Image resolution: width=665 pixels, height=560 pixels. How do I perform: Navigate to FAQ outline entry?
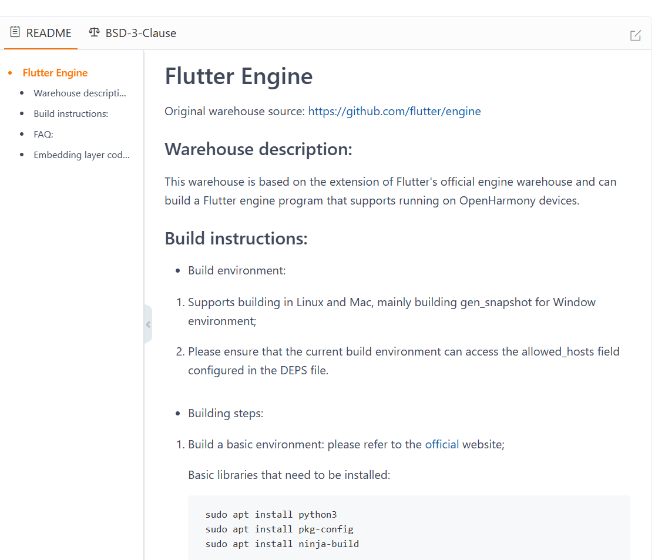tap(43, 135)
